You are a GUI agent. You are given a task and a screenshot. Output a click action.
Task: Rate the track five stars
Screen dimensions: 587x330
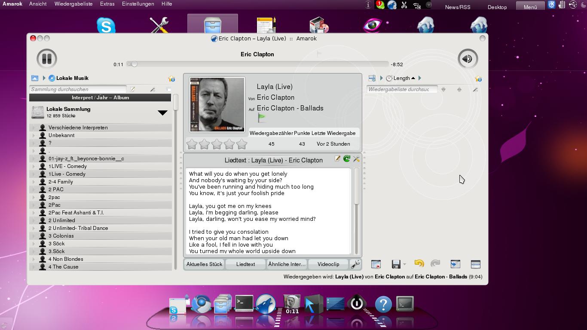click(242, 144)
